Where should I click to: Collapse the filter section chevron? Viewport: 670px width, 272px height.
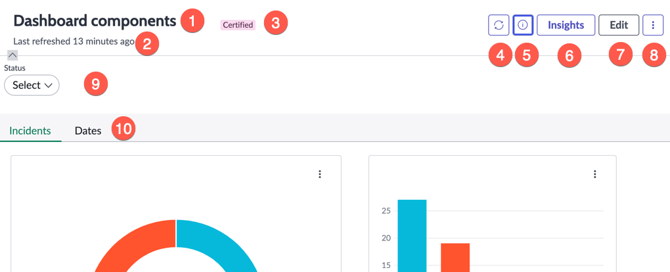pyautogui.click(x=13, y=55)
